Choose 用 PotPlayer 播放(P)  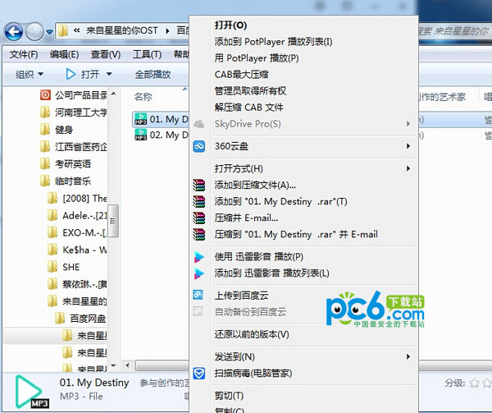pos(257,58)
